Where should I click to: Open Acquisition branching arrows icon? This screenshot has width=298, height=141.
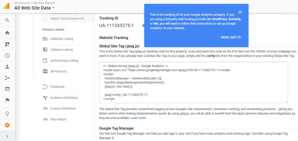click(x=7, y=78)
